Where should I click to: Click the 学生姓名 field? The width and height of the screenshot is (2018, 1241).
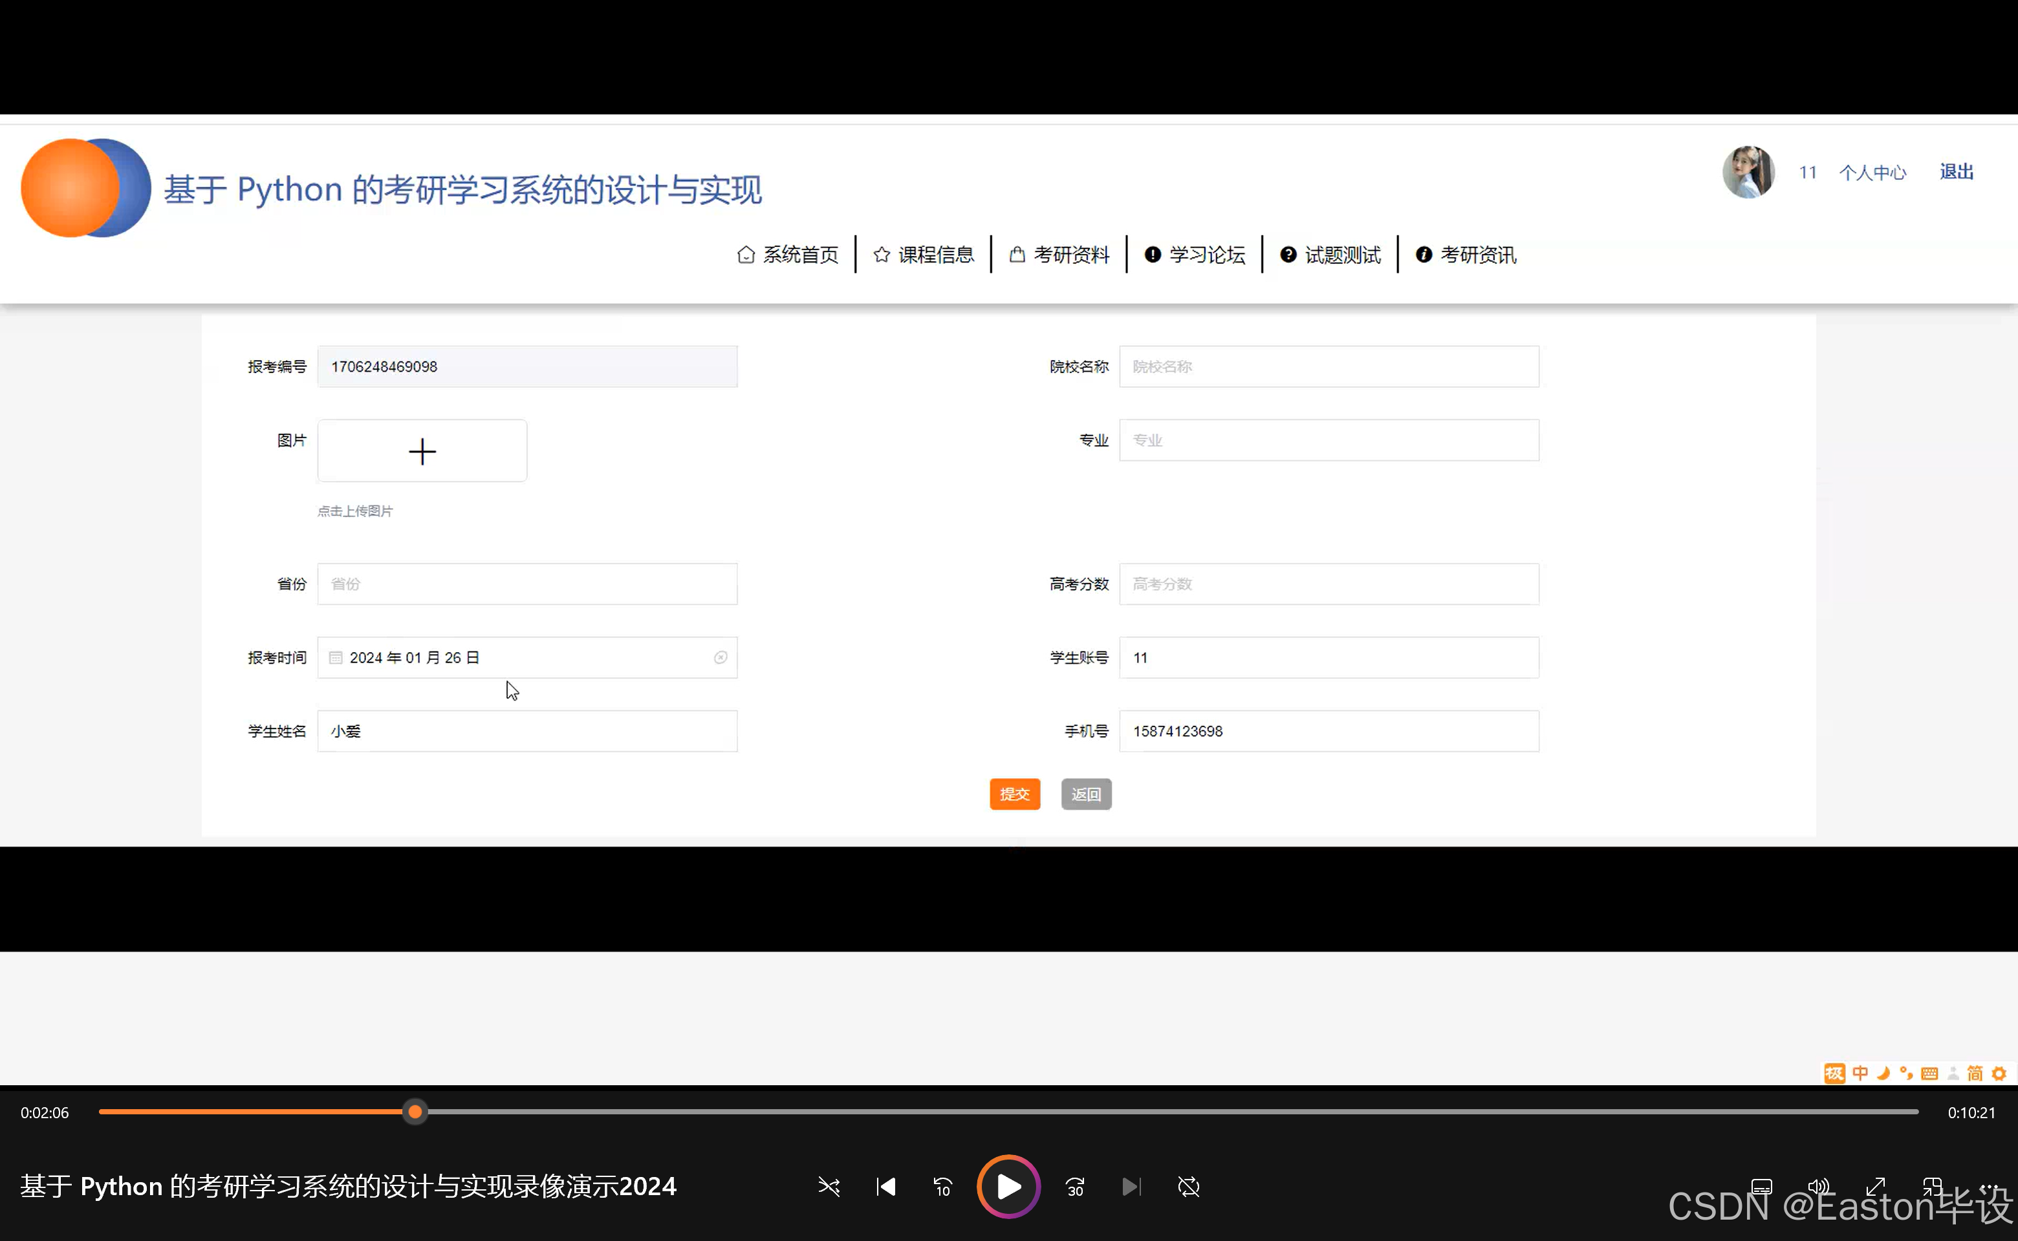tap(527, 731)
